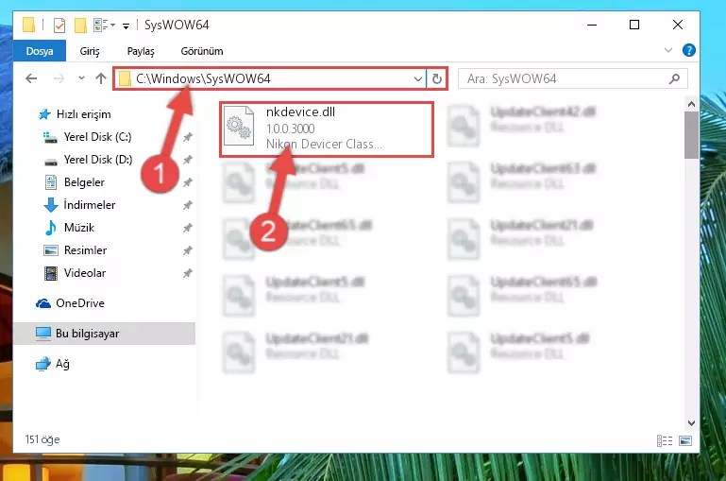Click the İndirmeler blue arrow icon
The height and width of the screenshot is (481, 726).
click(x=51, y=205)
